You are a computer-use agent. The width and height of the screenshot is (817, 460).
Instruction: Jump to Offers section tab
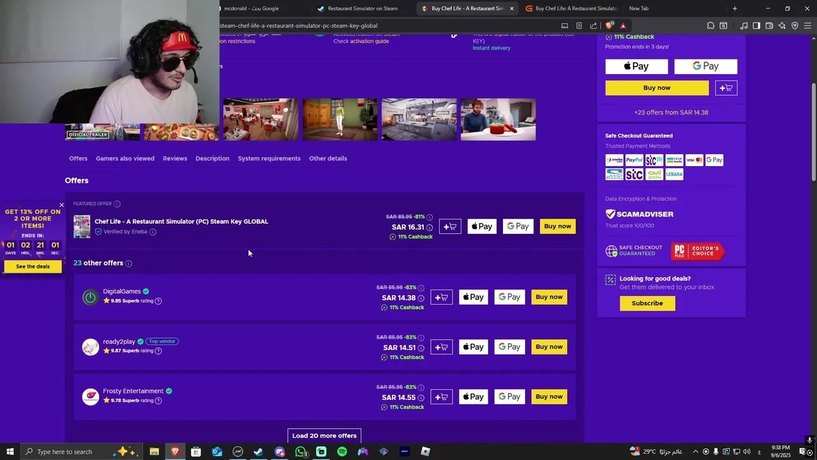78,158
